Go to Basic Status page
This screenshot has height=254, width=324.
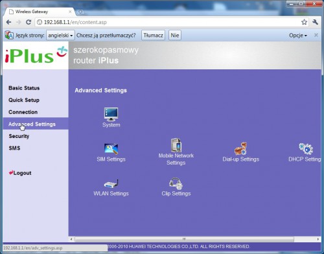click(24, 88)
